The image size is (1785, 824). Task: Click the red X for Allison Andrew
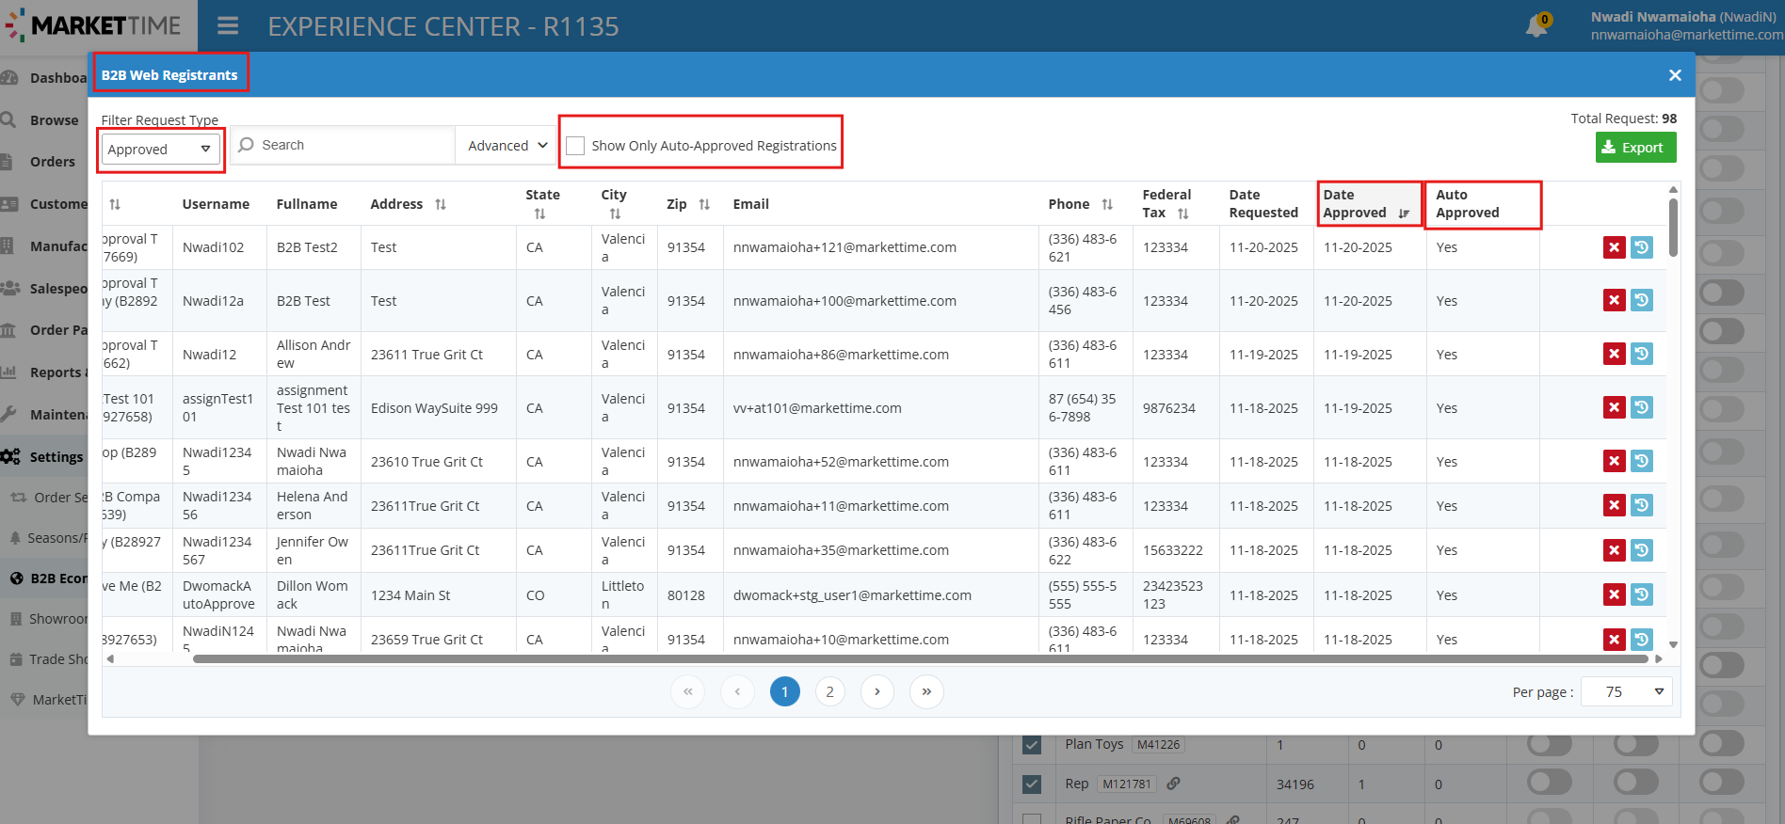[x=1615, y=354]
